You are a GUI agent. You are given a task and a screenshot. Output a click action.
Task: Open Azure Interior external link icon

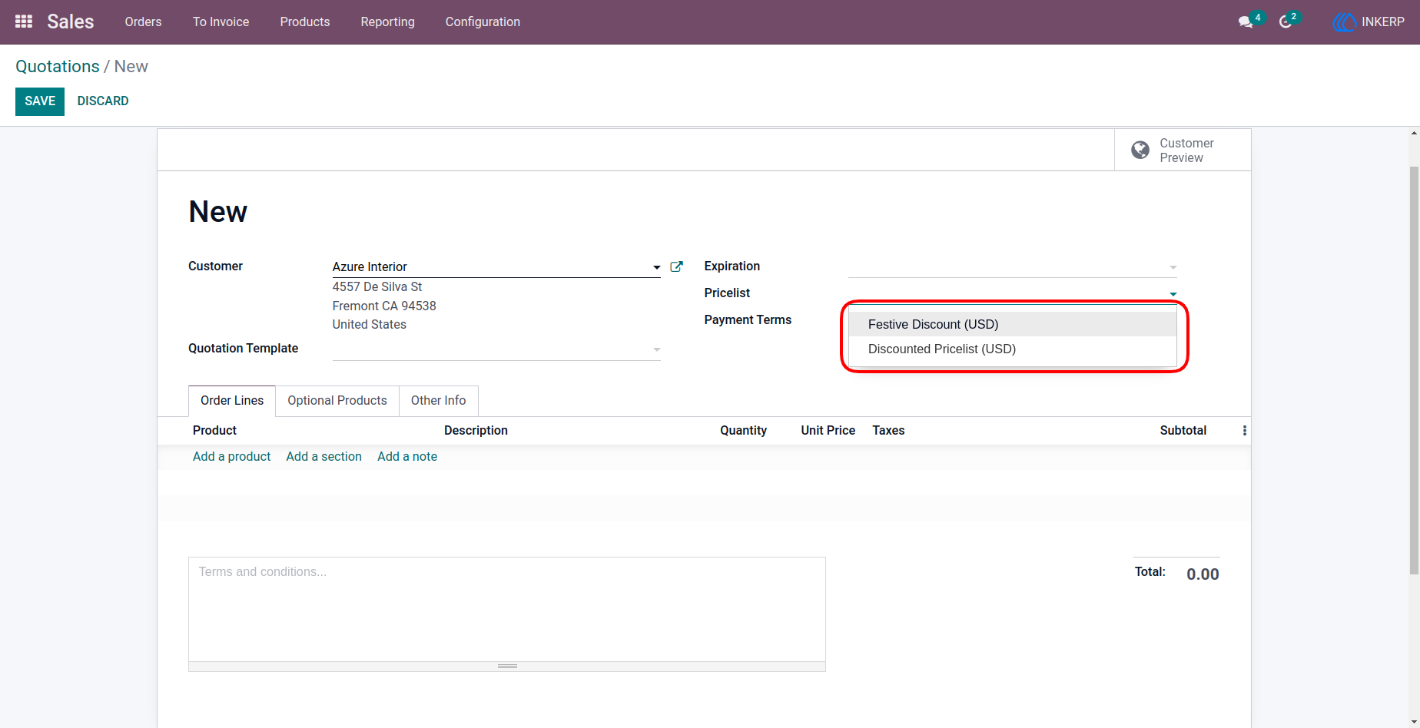[x=676, y=266]
